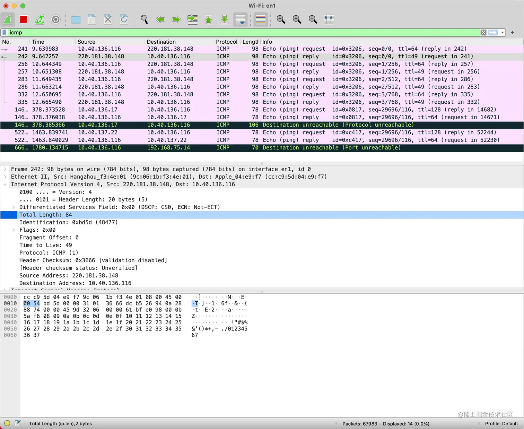Reload the capture file

click(x=124, y=19)
